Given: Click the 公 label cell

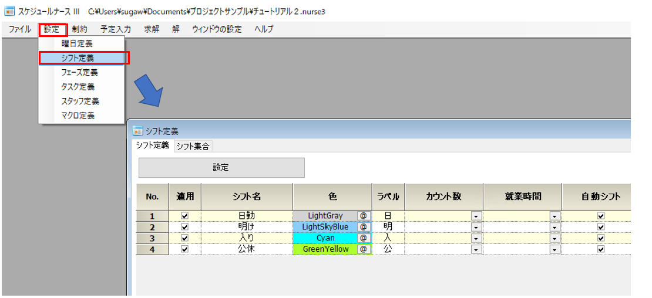Looking at the screenshot, I should coord(388,249).
